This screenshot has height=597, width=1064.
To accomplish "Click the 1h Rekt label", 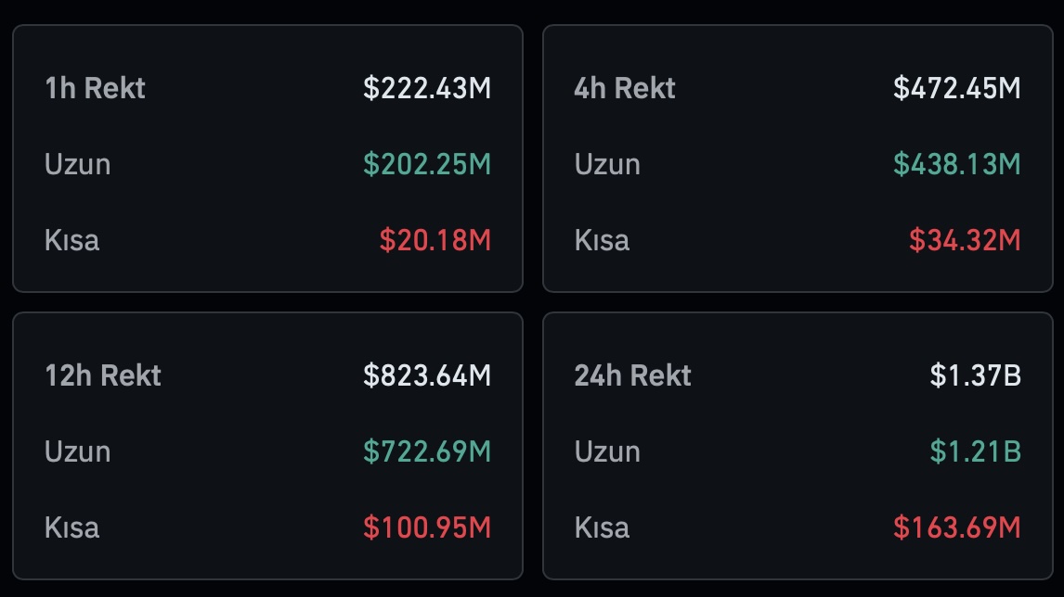I will [x=95, y=88].
